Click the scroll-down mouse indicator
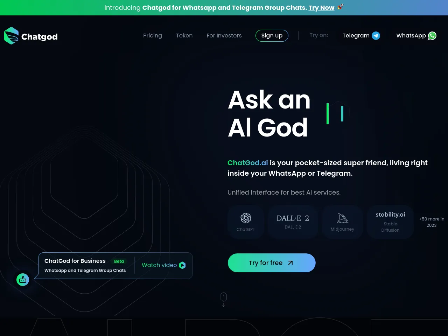Image resolution: width=448 pixels, height=336 pixels. pyautogui.click(x=224, y=299)
